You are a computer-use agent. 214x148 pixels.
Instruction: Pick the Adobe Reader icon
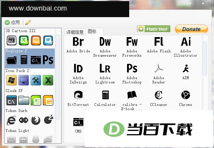[x=159, y=68]
